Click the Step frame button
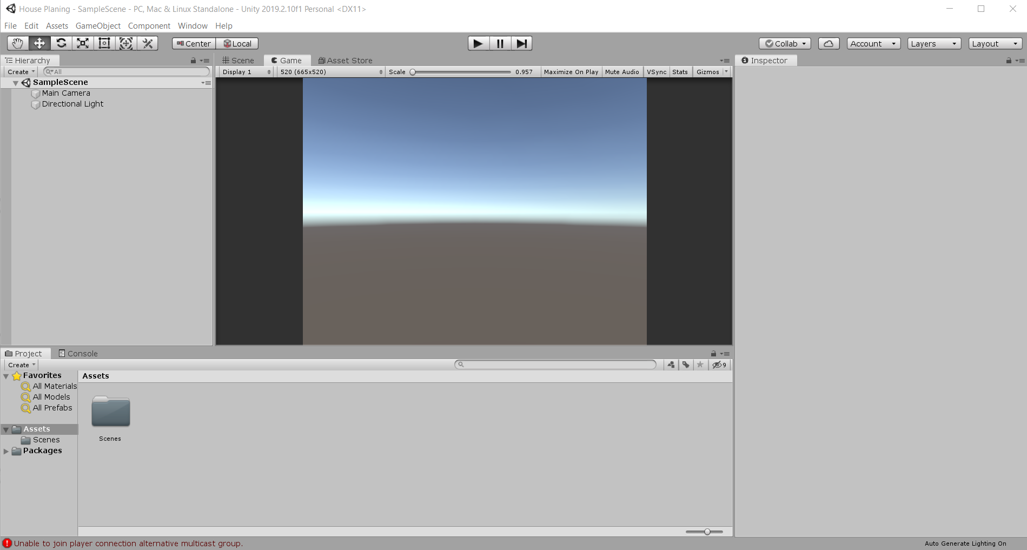 pos(521,43)
